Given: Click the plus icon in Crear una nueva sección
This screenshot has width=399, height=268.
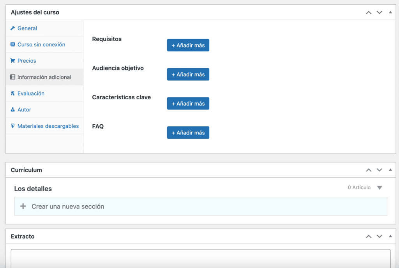Looking at the screenshot, I should tap(24, 206).
